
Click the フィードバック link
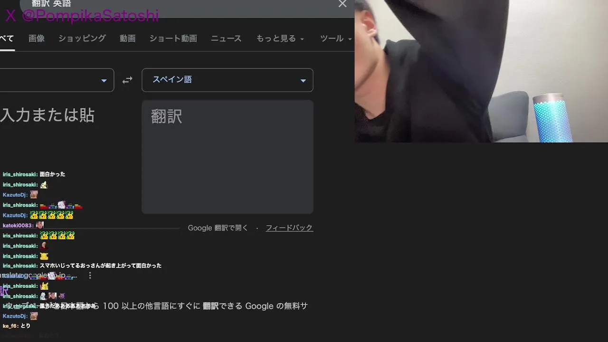point(289,228)
